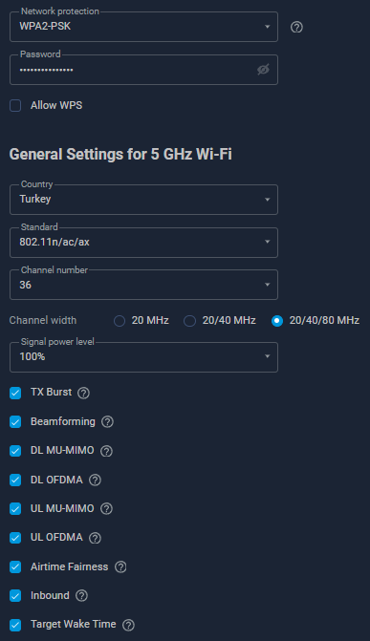
Task: Open help icon next to Target Wake Time
Action: tap(128, 625)
